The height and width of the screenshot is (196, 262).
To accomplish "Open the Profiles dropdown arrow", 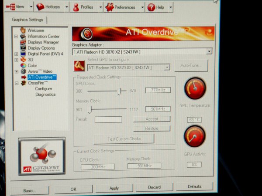I will (101, 7).
